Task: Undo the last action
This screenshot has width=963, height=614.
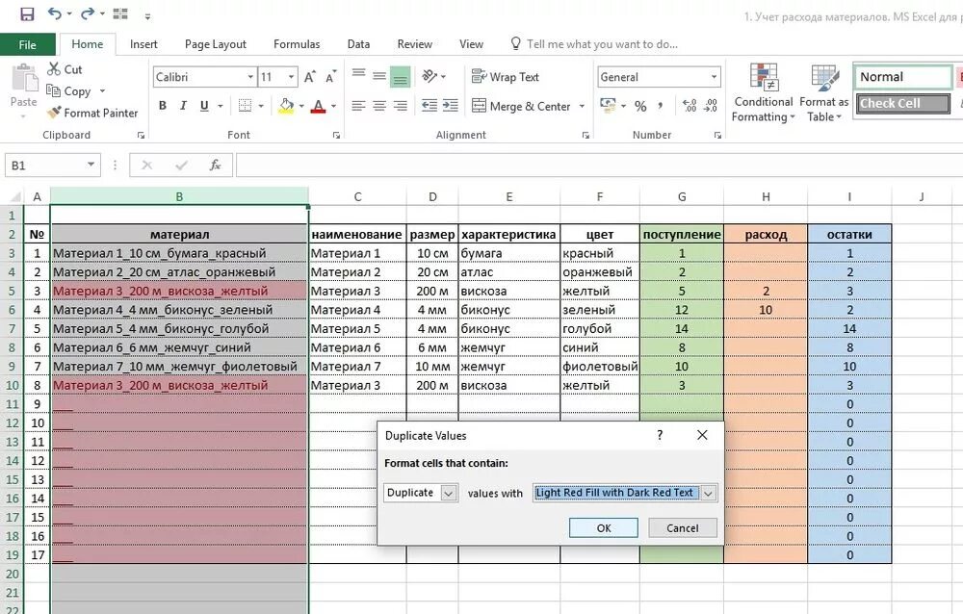Action: tap(55, 13)
